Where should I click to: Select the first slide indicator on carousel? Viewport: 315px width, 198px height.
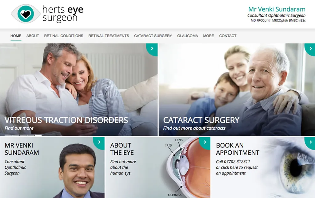click(x=8, y=135)
